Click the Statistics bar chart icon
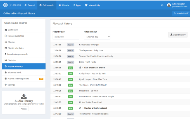The height and width of the screenshot is (119, 190). (6, 60)
